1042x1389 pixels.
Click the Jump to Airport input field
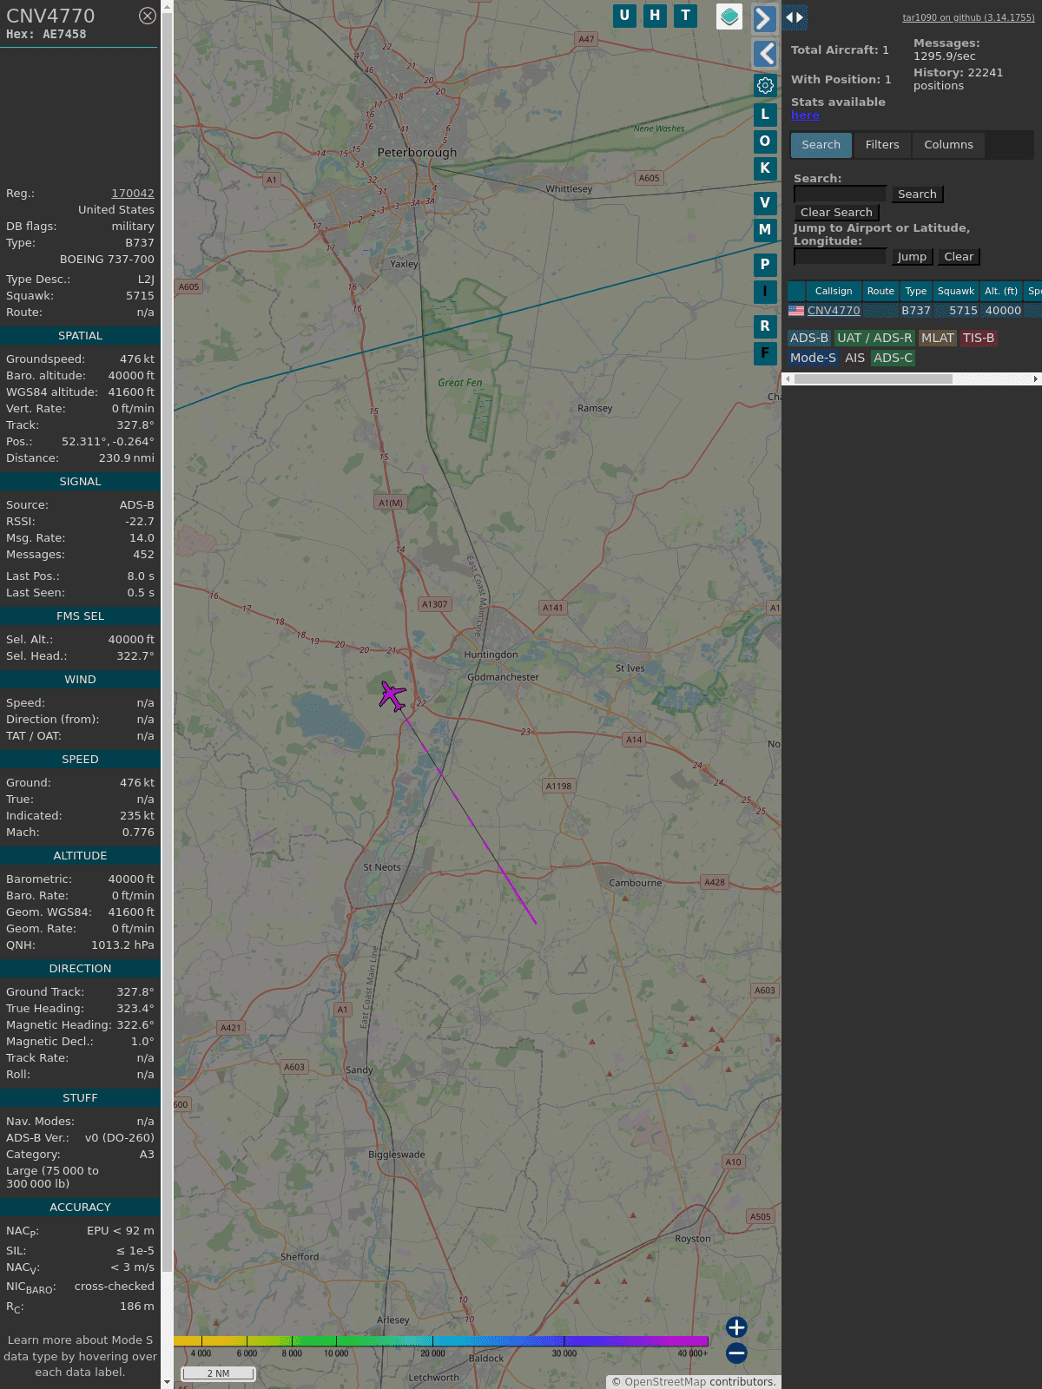click(840, 257)
